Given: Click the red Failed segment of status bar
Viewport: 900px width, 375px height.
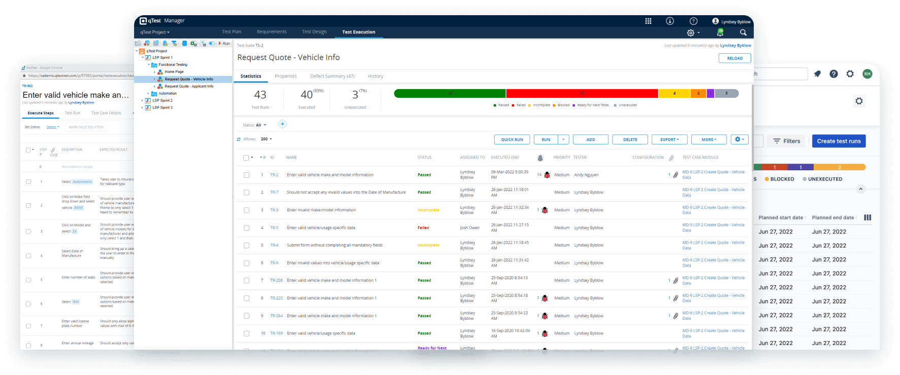Looking at the screenshot, I should pyautogui.click(x=582, y=93).
